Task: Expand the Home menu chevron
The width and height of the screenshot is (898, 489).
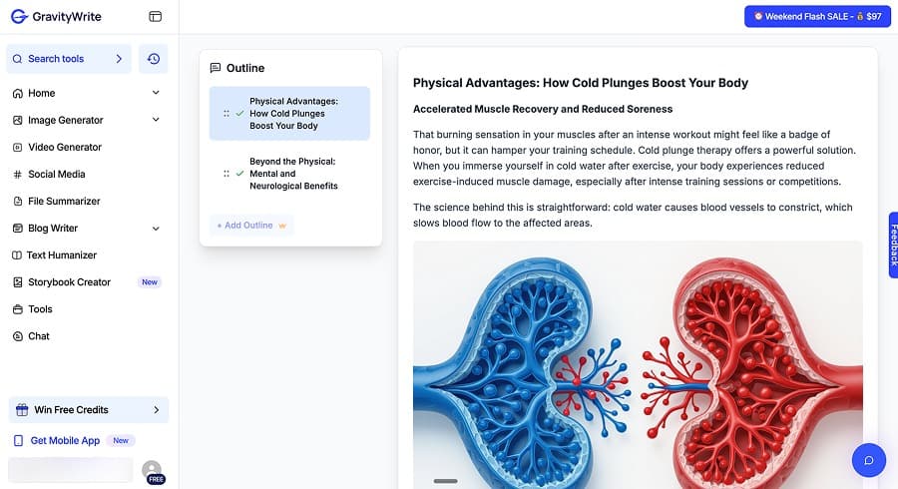Action: click(156, 93)
